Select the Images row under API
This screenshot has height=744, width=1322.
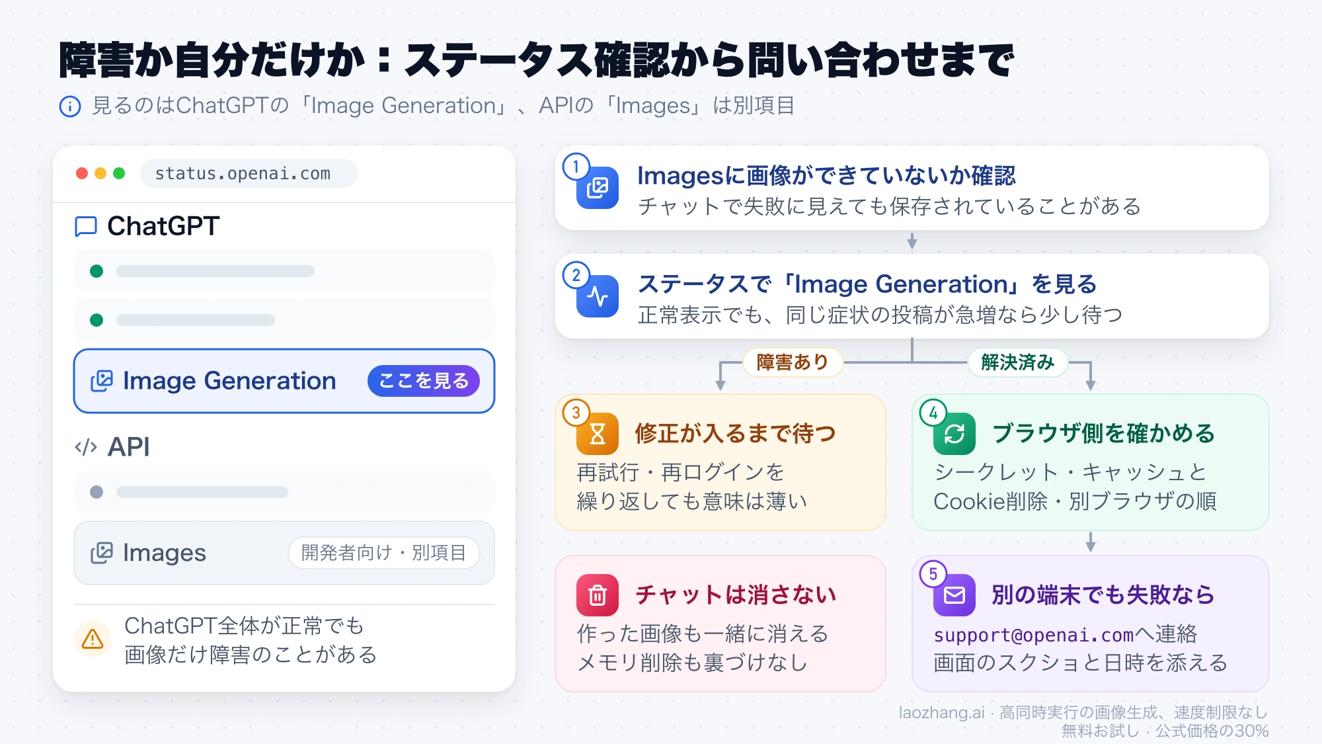pyautogui.click(x=284, y=553)
